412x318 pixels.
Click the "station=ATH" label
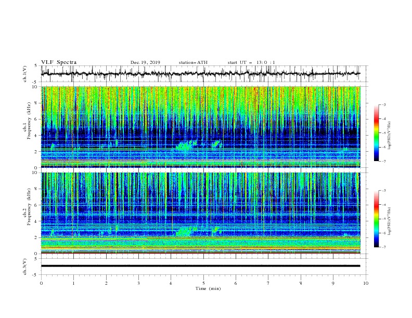point(193,62)
